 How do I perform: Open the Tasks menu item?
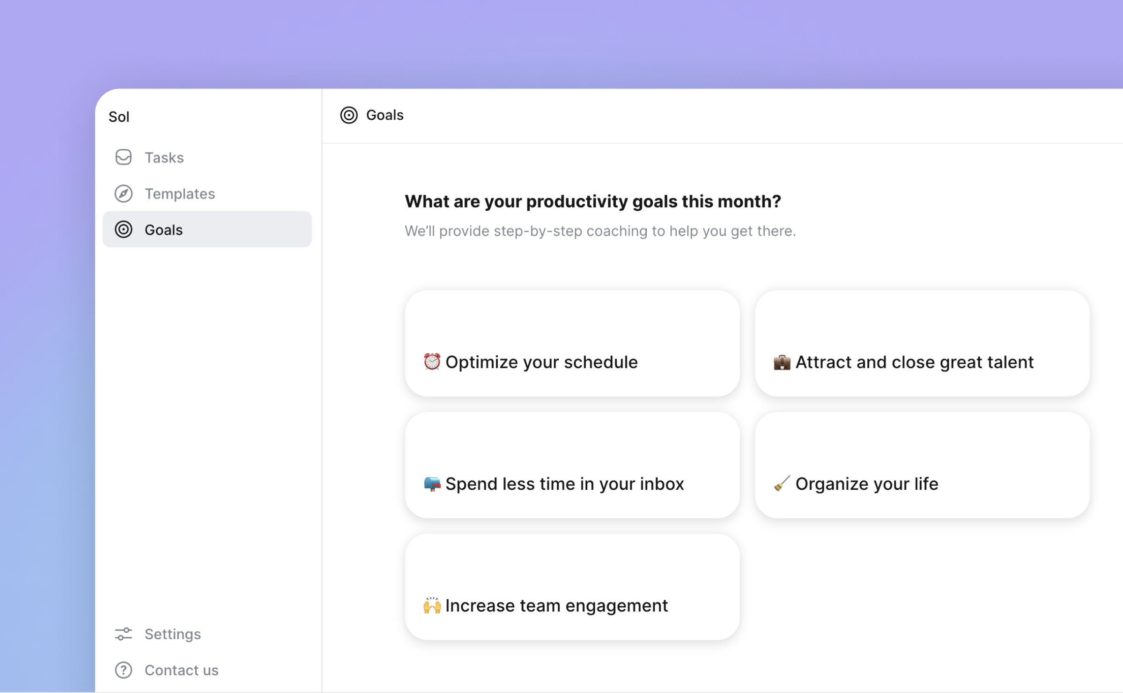[x=164, y=157]
